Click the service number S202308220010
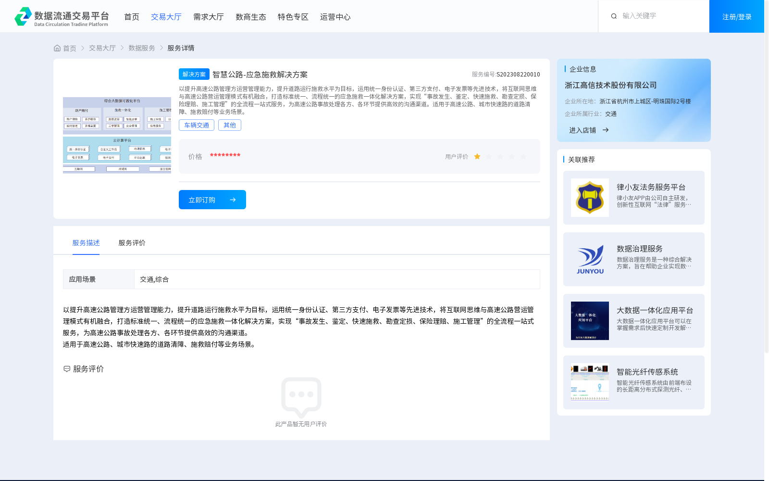This screenshot has height=481, width=769. [x=518, y=75]
